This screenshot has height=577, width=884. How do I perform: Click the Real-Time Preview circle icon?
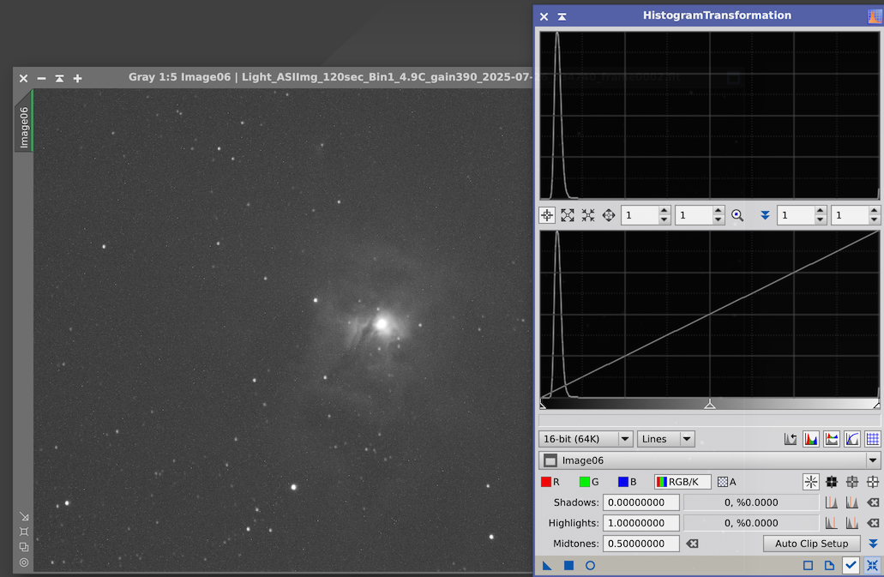click(x=590, y=566)
